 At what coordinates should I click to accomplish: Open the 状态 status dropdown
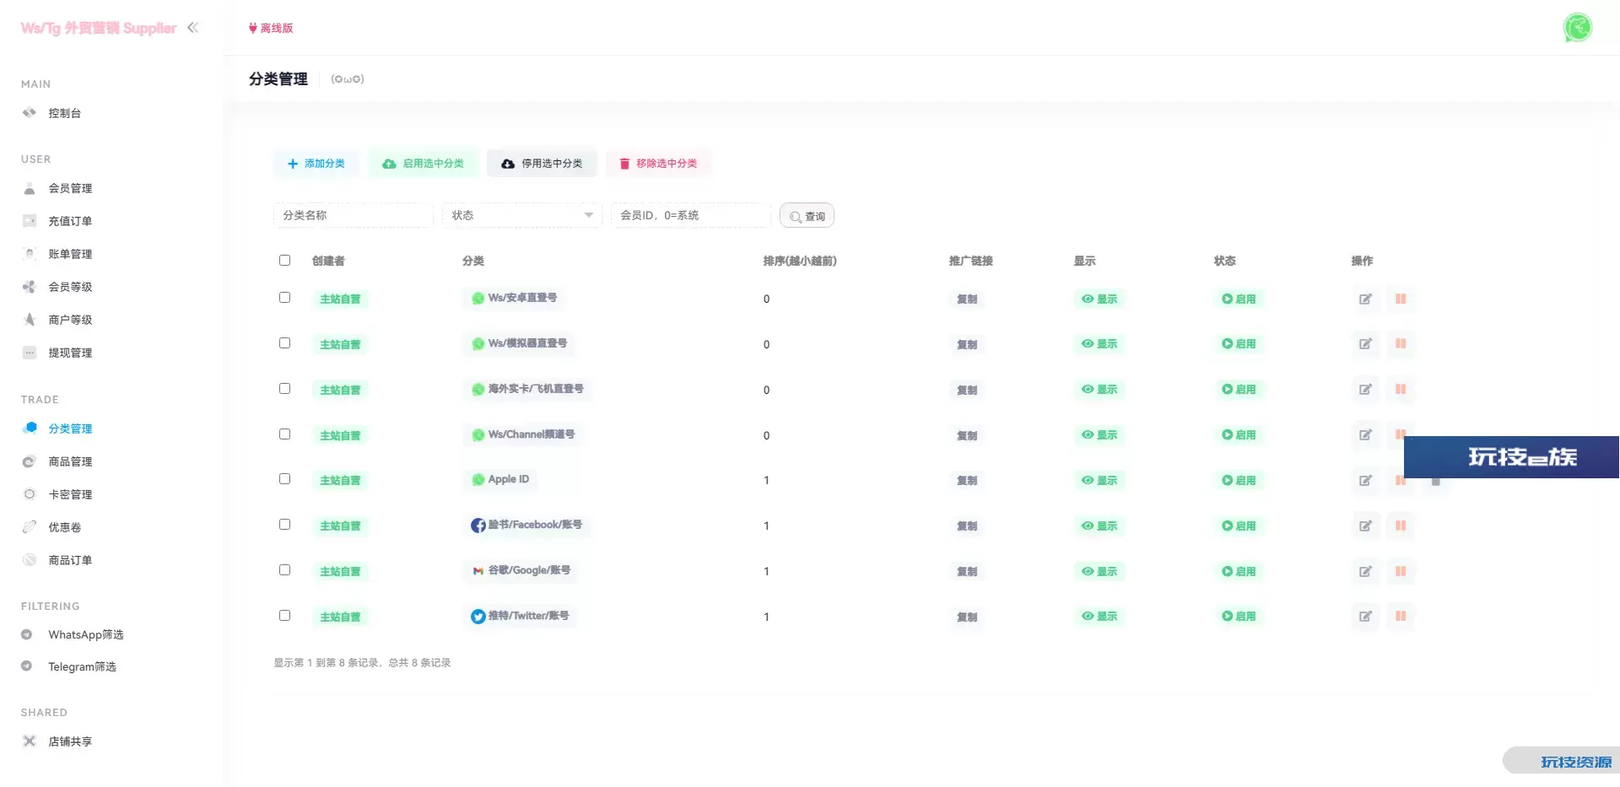(522, 215)
